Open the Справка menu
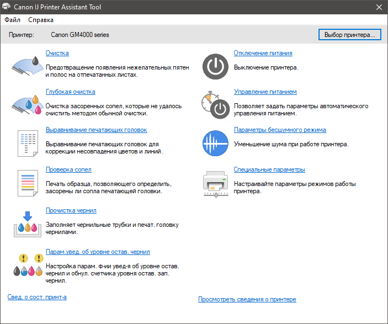The height and width of the screenshot is (324, 388). click(41, 20)
